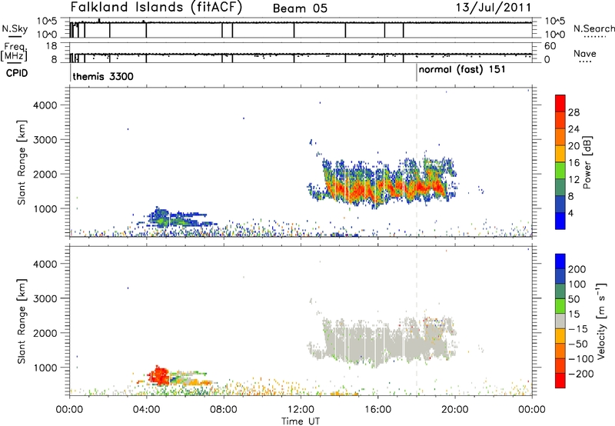Click the '20:00' time axis tick label
Screen dimensions: 615x426
click(455, 410)
